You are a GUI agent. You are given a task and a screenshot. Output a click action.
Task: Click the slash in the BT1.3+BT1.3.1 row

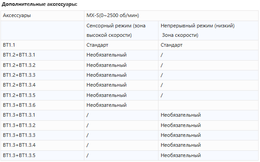pyautogui.click(x=88, y=115)
